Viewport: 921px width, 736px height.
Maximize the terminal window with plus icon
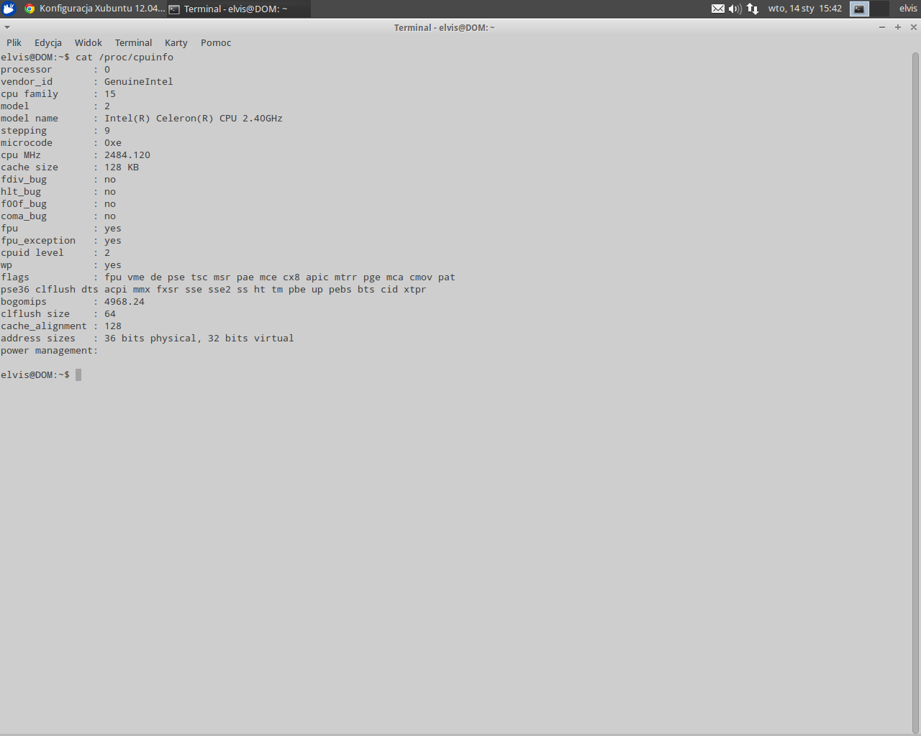[898, 27]
